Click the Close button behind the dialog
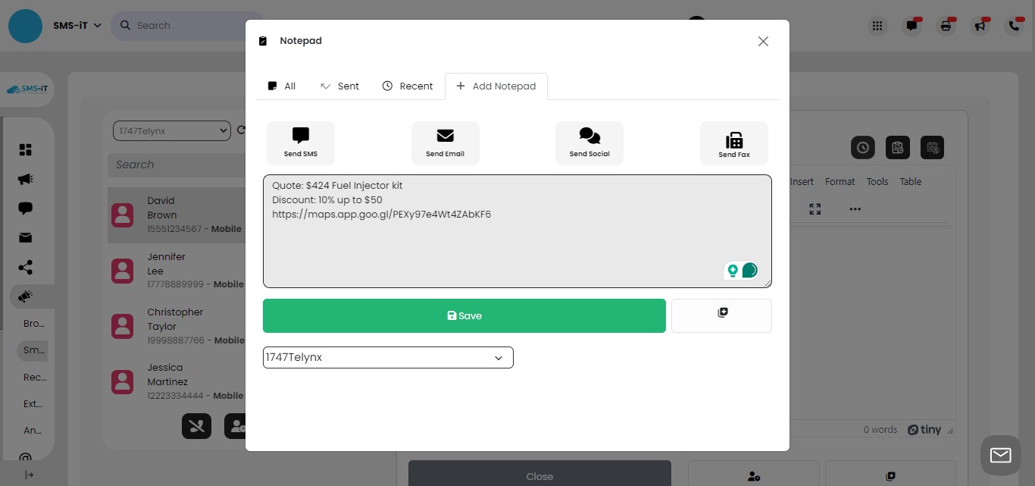 (539, 476)
